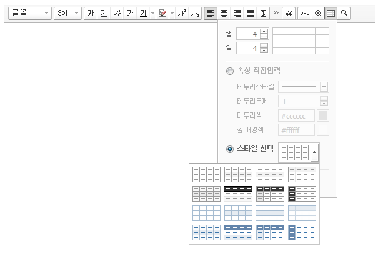Align text to the left
The height and width of the screenshot is (254, 375).
pos(211,13)
